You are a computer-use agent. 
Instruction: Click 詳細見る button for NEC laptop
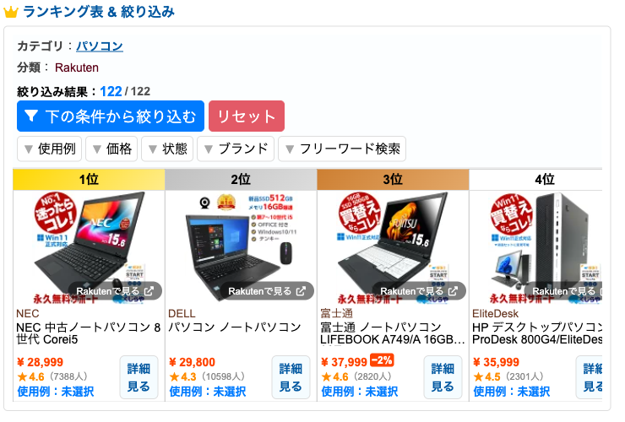click(139, 377)
